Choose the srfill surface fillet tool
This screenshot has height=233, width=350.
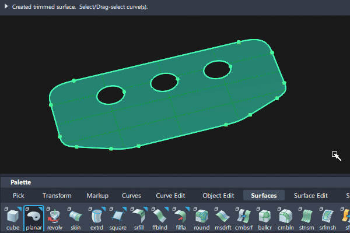[139, 218]
